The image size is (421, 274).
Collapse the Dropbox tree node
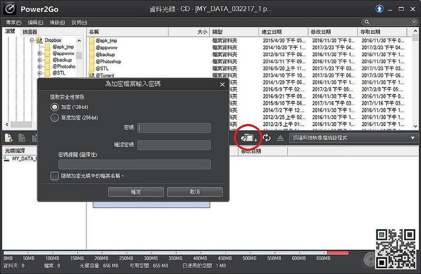click(x=32, y=40)
